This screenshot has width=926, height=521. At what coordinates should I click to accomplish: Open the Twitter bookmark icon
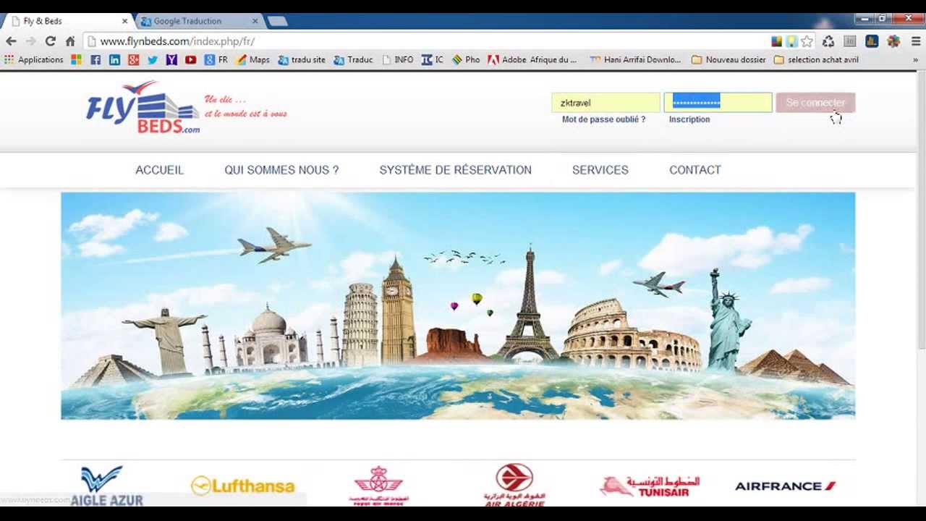coord(153,60)
